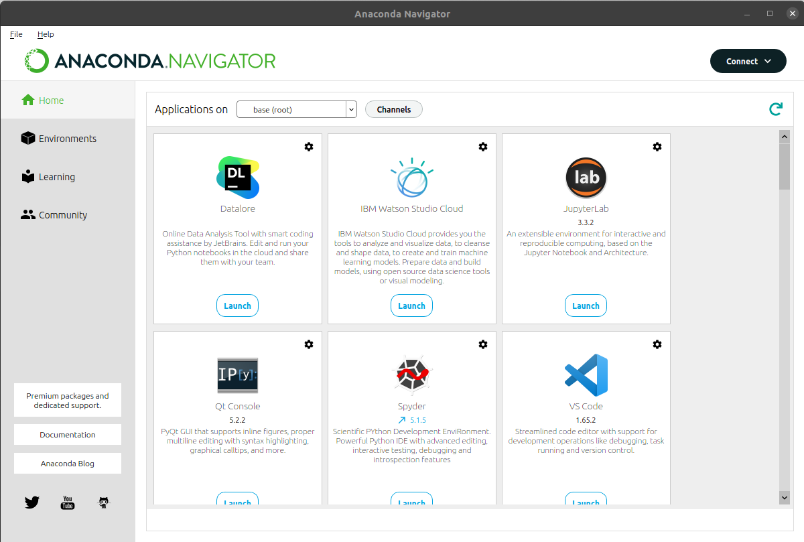Click the scroll down arrow of applications list
The height and width of the screenshot is (542, 804).
coord(785,498)
